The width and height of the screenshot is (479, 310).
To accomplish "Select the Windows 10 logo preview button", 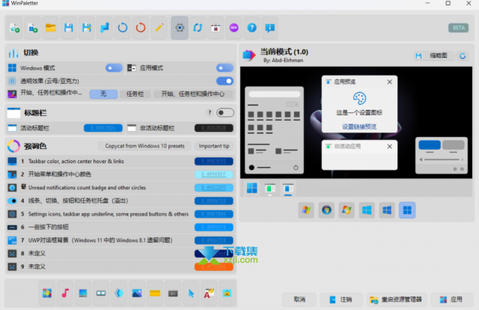I will click(387, 210).
